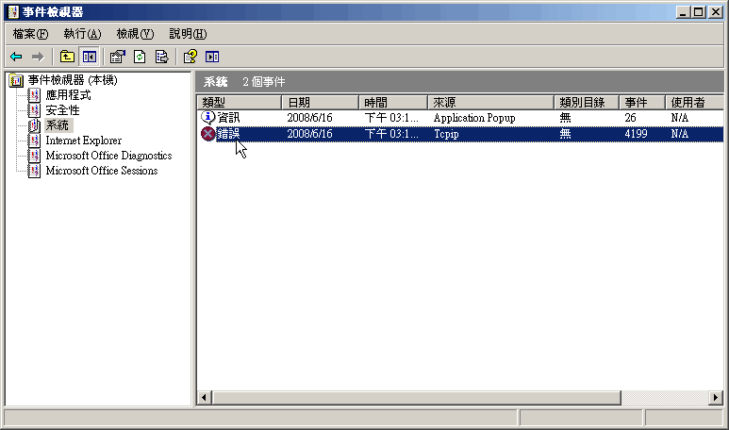Select 安全性 log in the tree
Viewport: 729px width, 430px height.
[62, 110]
